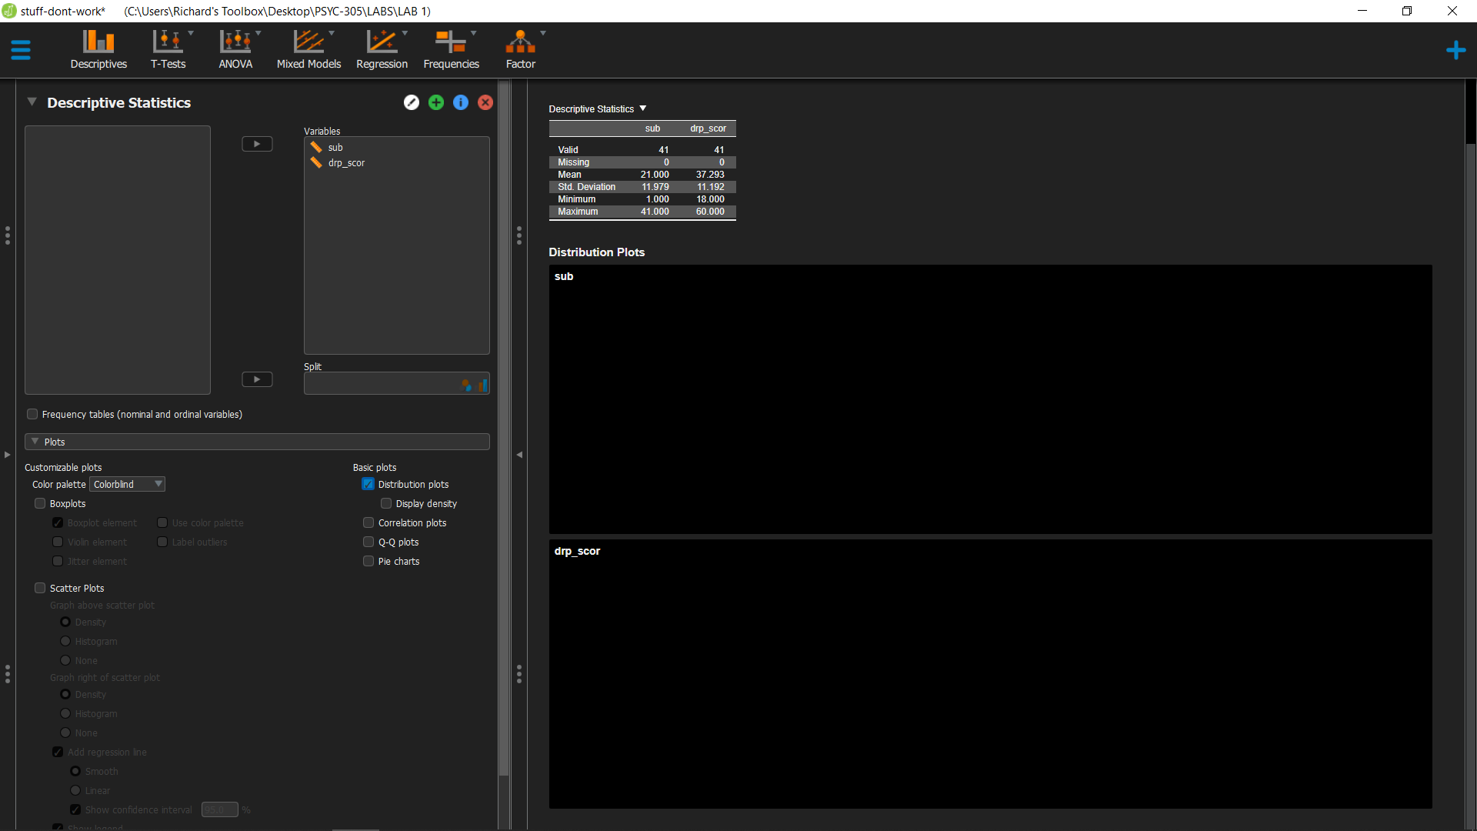Select the T-Tests analysis icon
This screenshot has width=1477, height=831.
[168, 48]
